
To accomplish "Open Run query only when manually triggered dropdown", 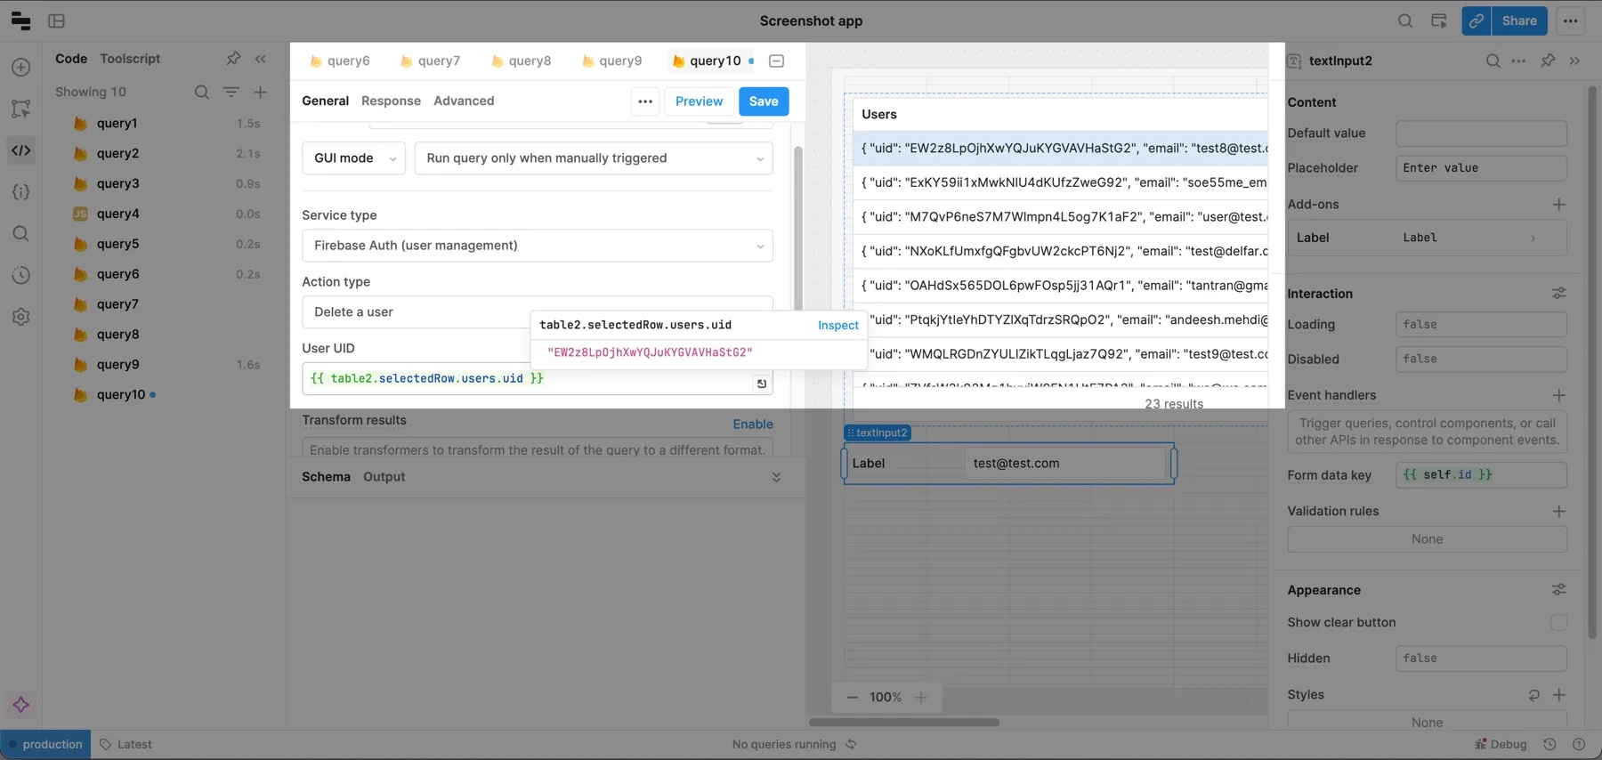I will tap(594, 158).
